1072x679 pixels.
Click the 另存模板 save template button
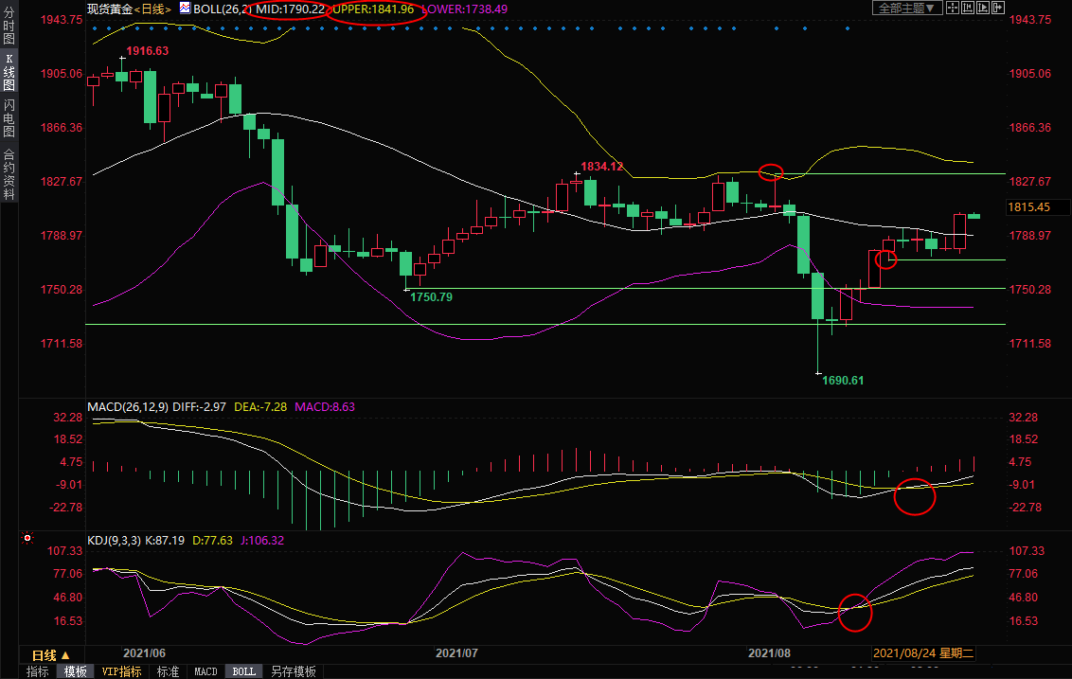[x=293, y=671]
